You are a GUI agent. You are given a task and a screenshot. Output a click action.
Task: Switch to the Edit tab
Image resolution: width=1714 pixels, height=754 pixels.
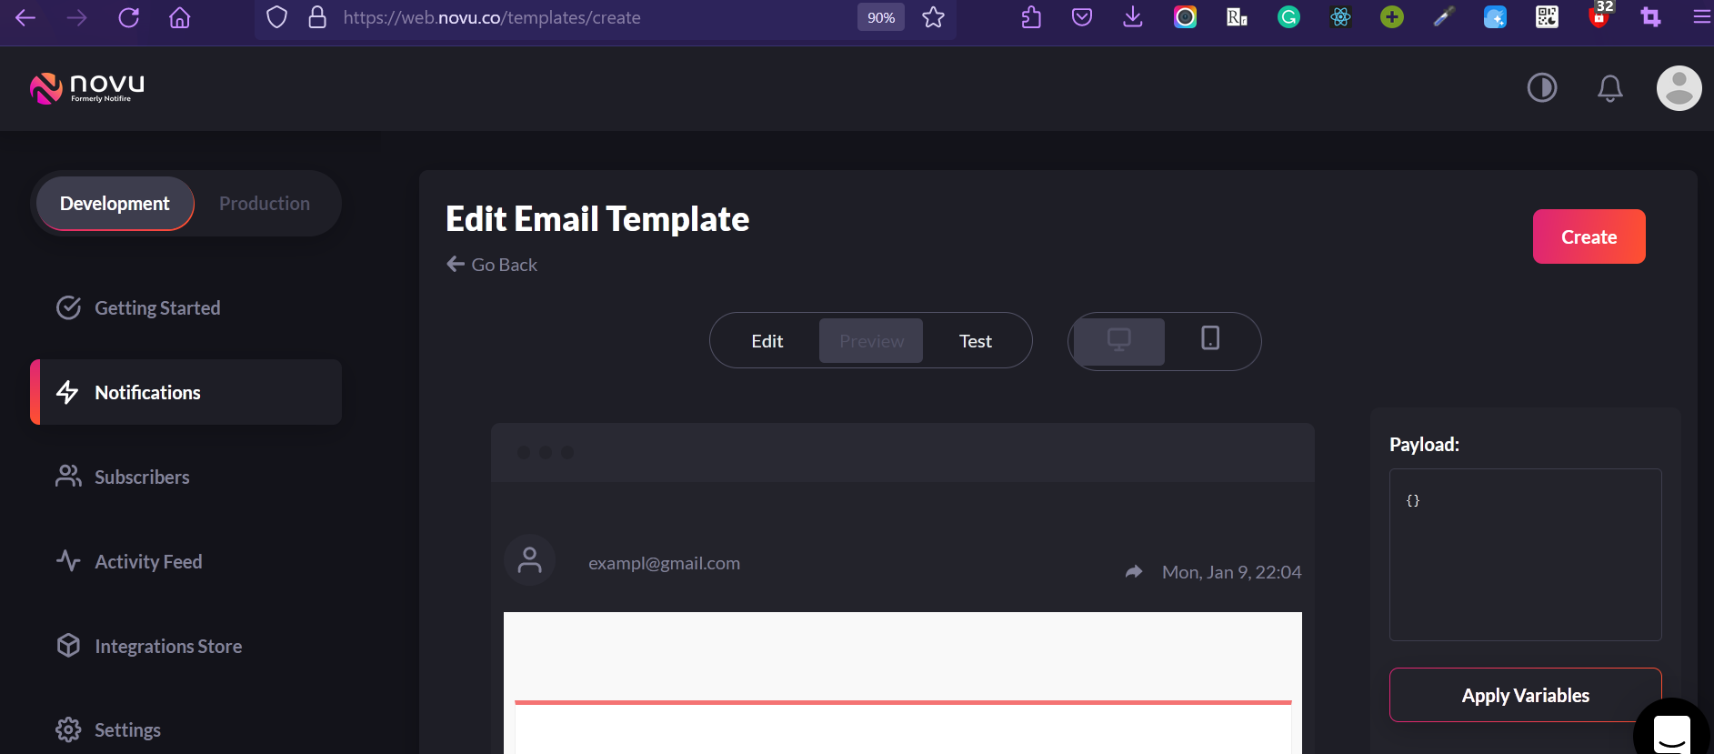pos(767,341)
